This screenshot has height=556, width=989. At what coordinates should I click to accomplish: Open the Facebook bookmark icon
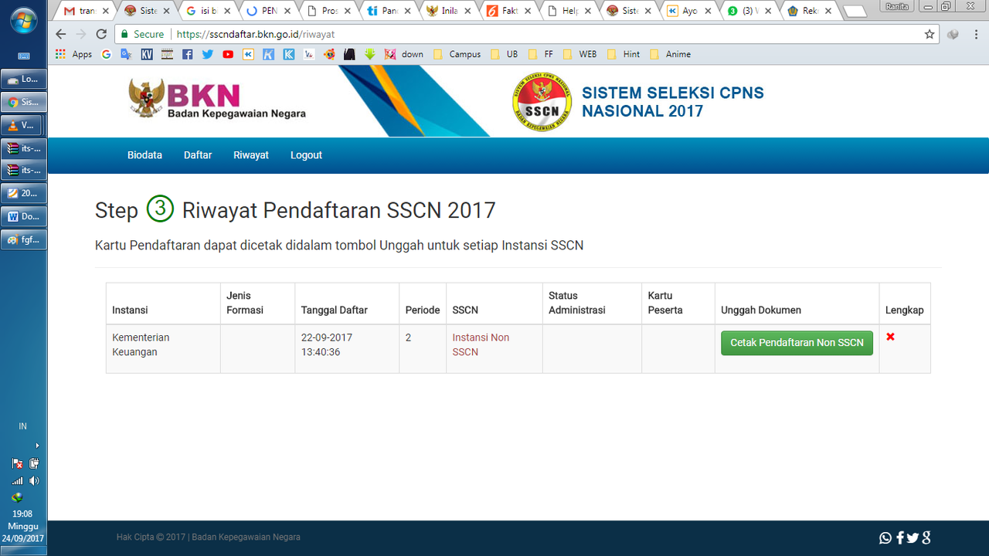(x=188, y=54)
